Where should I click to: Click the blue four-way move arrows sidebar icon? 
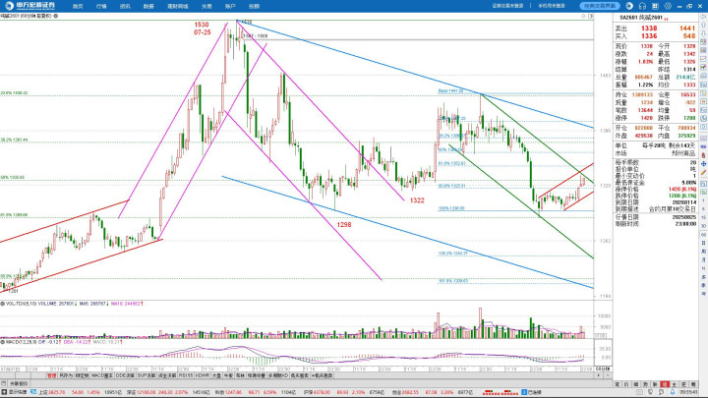pyautogui.click(x=703, y=164)
